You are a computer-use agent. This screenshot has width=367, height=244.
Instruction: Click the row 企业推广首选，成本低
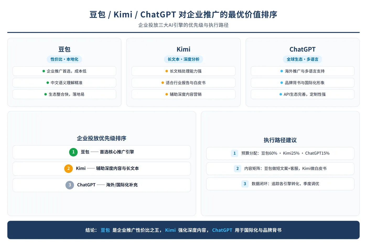(64, 71)
